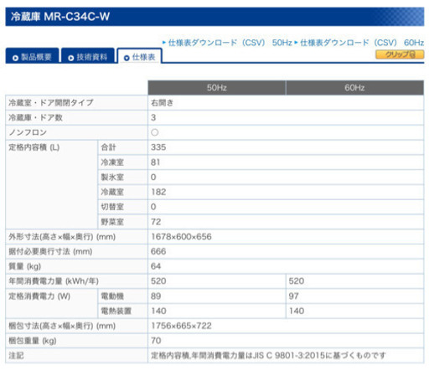Click the packing weight value 70

(156, 341)
